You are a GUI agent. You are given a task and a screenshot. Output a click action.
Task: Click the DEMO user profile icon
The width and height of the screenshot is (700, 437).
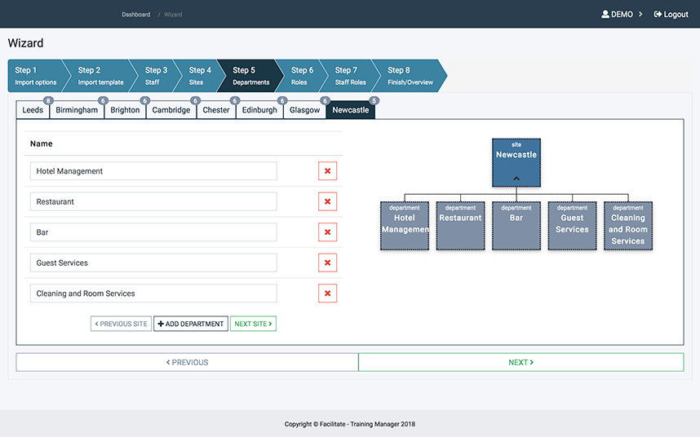605,15
